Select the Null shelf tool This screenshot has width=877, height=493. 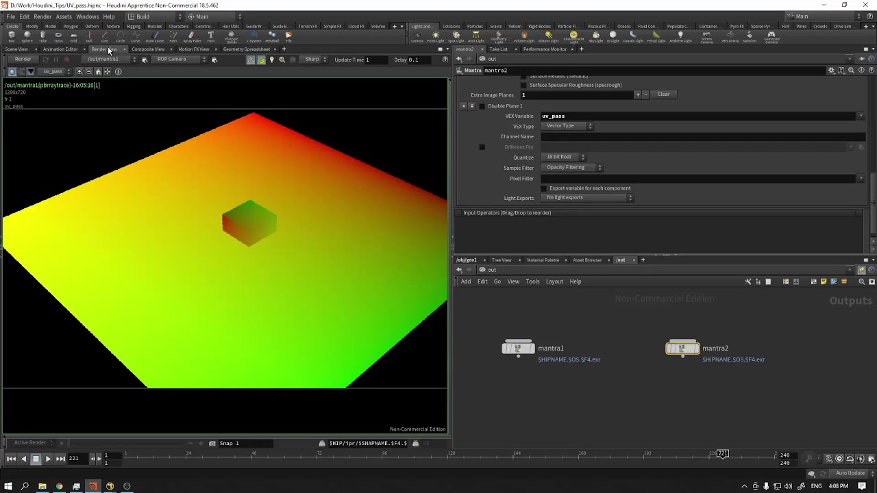pos(89,36)
